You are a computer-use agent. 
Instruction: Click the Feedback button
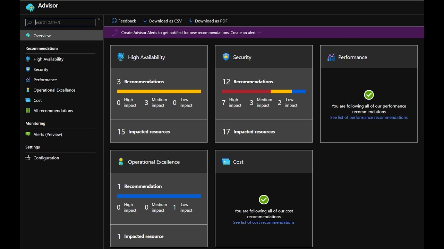pyautogui.click(x=124, y=21)
